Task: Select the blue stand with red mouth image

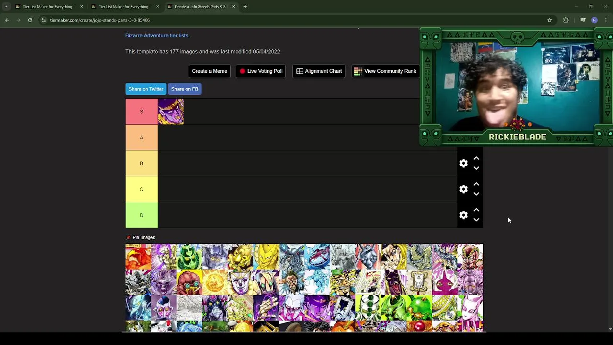Action: (x=317, y=257)
